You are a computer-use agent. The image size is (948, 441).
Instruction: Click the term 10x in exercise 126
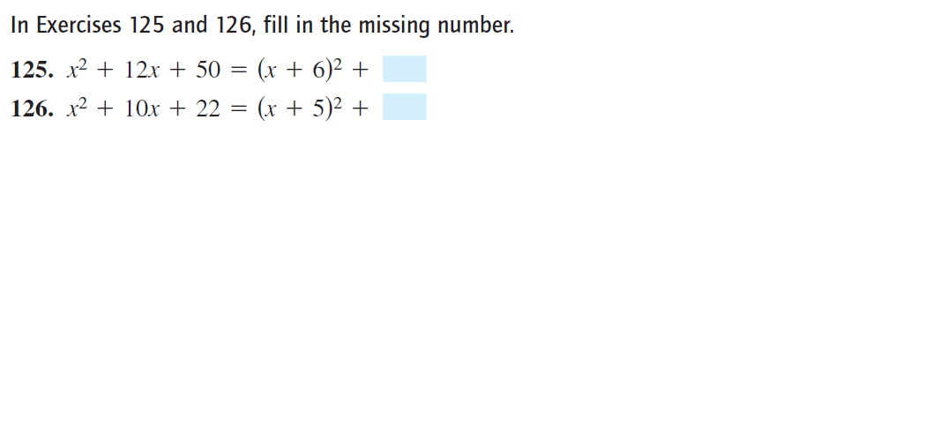(x=141, y=108)
